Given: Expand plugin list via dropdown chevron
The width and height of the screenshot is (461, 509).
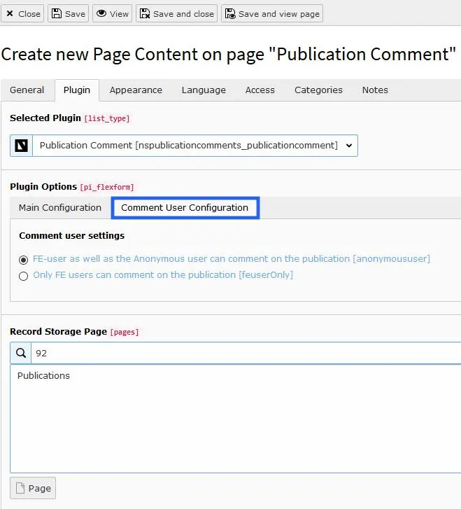Looking at the screenshot, I should [349, 146].
